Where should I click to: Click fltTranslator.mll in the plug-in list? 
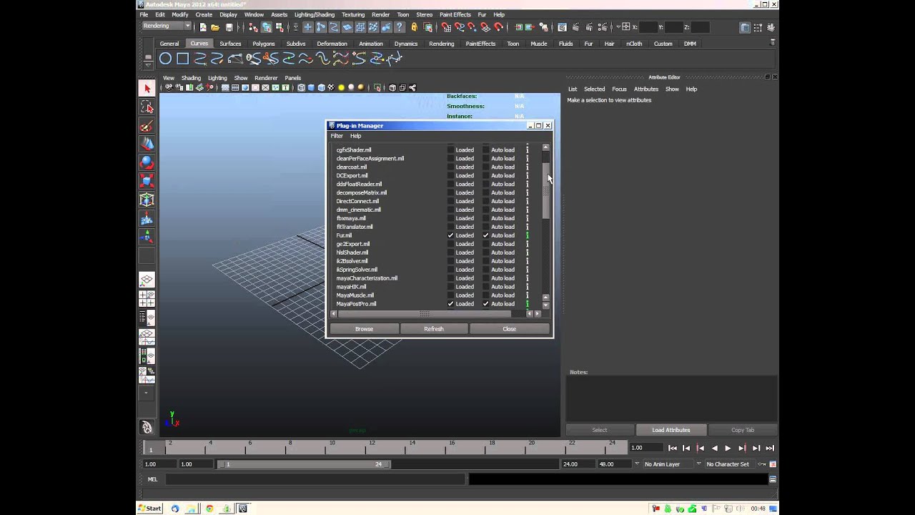coord(355,227)
